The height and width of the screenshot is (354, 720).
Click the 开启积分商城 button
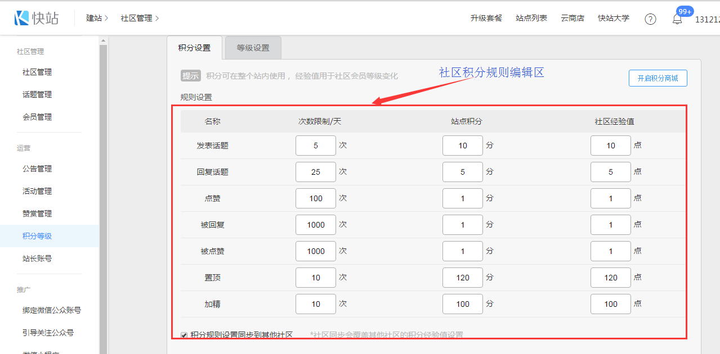point(658,79)
